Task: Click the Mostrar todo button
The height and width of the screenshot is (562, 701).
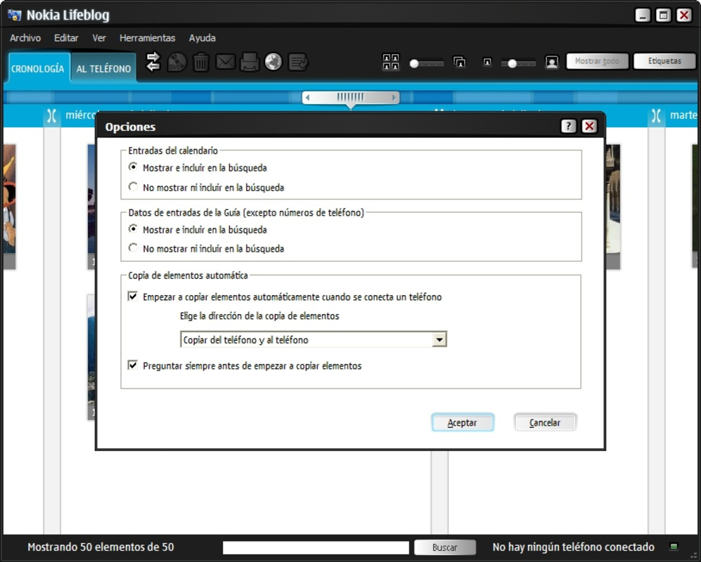Action: coord(597,61)
